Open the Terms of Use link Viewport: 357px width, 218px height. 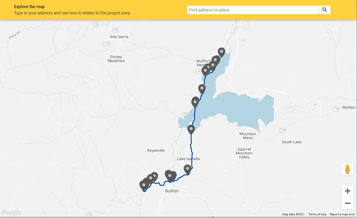(x=317, y=214)
